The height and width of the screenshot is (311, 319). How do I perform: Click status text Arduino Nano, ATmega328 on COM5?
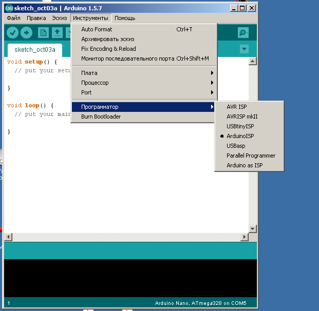click(201, 303)
